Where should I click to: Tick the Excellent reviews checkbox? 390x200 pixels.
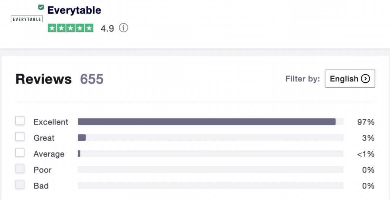coord(20,121)
